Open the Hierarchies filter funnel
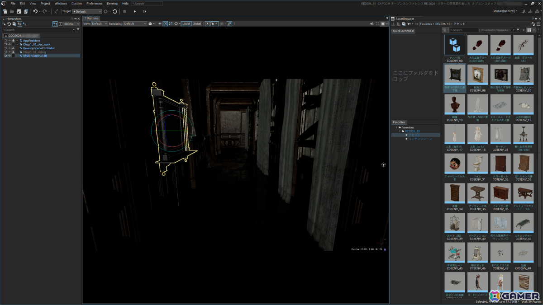The image size is (543, 305). pyautogui.click(x=78, y=29)
